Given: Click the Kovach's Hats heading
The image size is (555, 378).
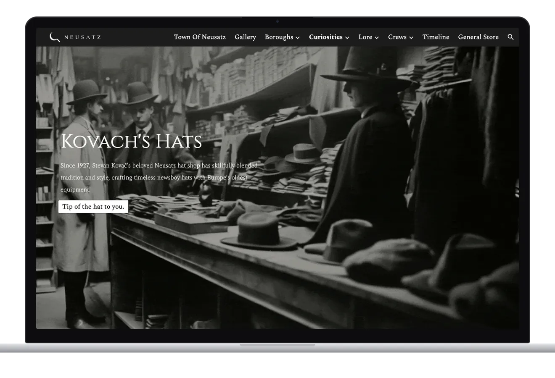Looking at the screenshot, I should (x=131, y=141).
